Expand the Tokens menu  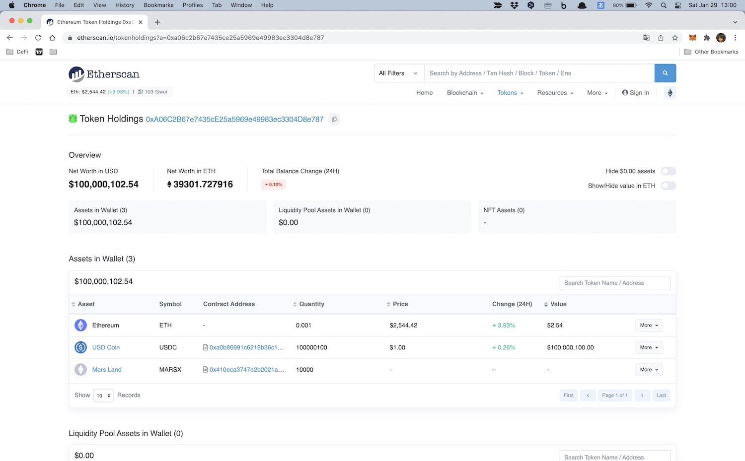[x=510, y=93]
